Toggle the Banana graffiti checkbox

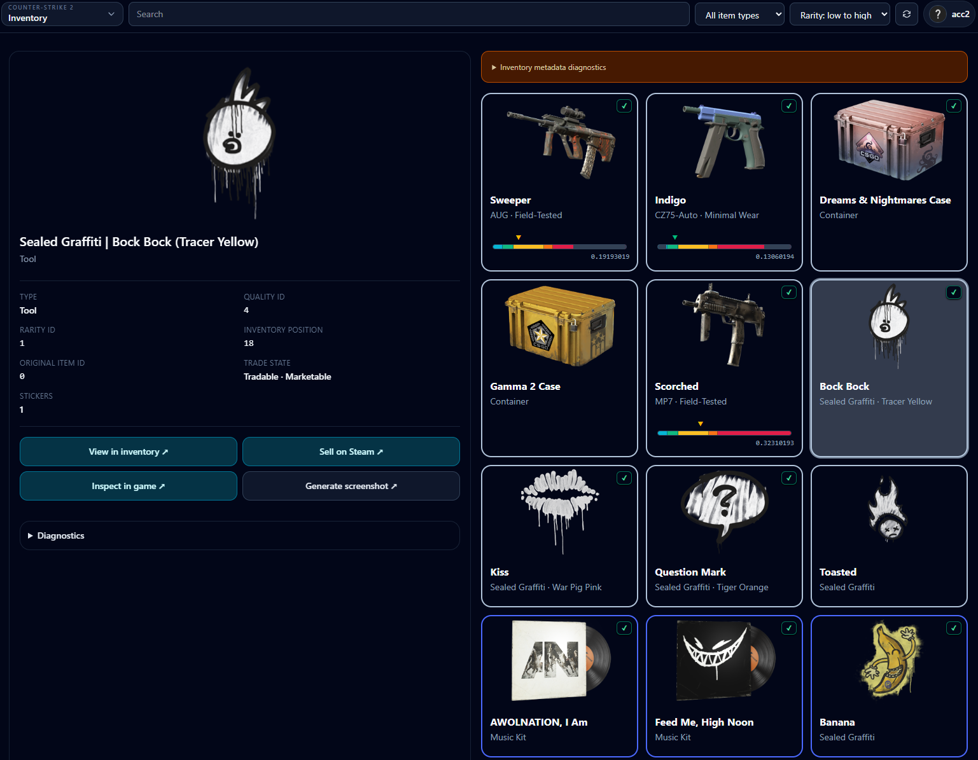(x=954, y=628)
